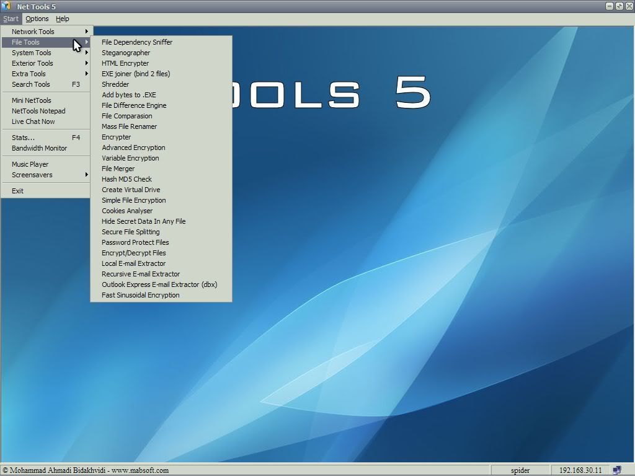
Task: Choose Variable Encryption
Action: pyautogui.click(x=161, y=158)
